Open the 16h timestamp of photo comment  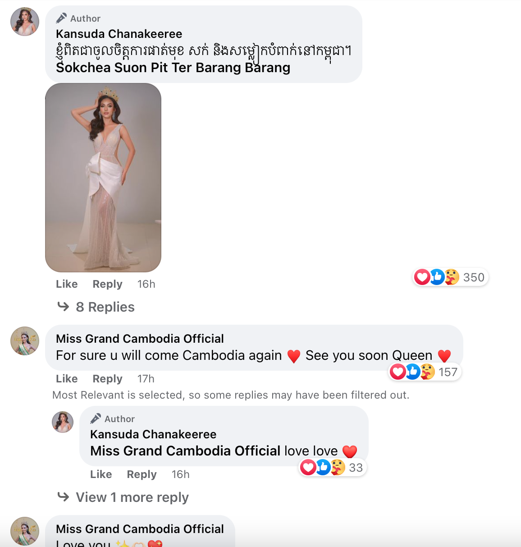pyautogui.click(x=146, y=284)
